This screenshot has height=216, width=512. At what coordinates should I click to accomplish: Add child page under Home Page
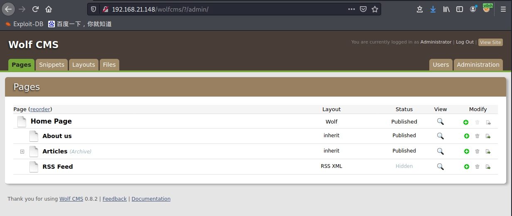pos(466,122)
